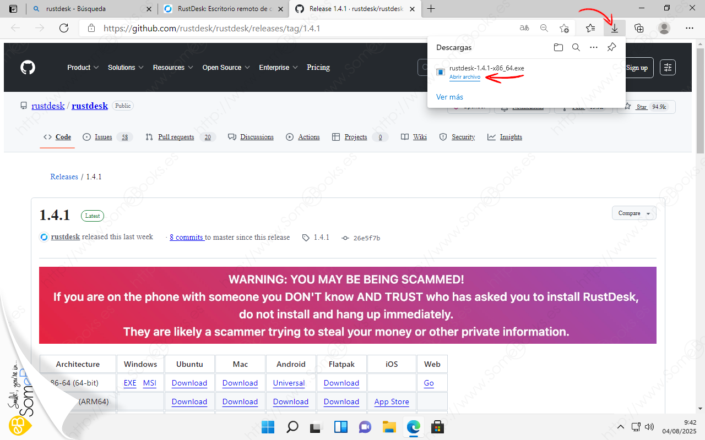Open Chat app on taskbar
Viewport: 705px width, 440px height.
coord(365,427)
